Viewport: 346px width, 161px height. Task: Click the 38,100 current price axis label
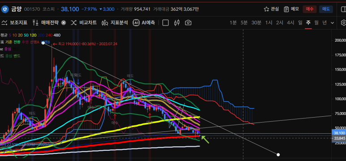(x=339, y=133)
